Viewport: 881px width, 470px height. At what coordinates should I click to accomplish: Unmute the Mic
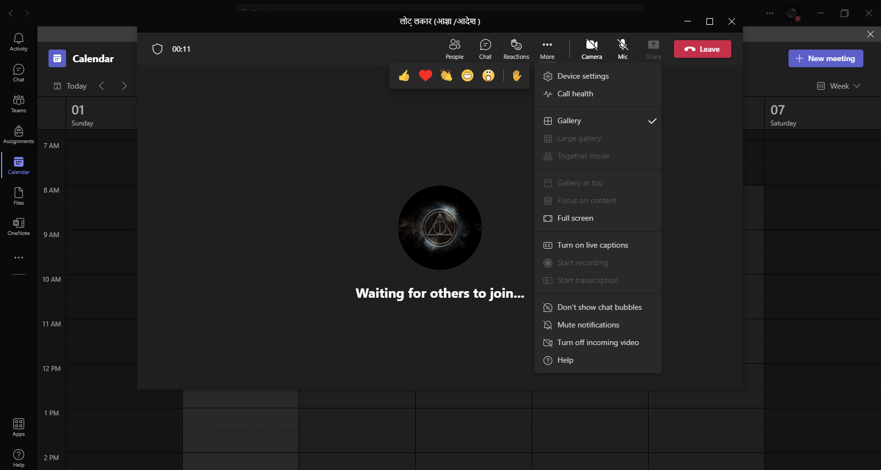(x=623, y=49)
